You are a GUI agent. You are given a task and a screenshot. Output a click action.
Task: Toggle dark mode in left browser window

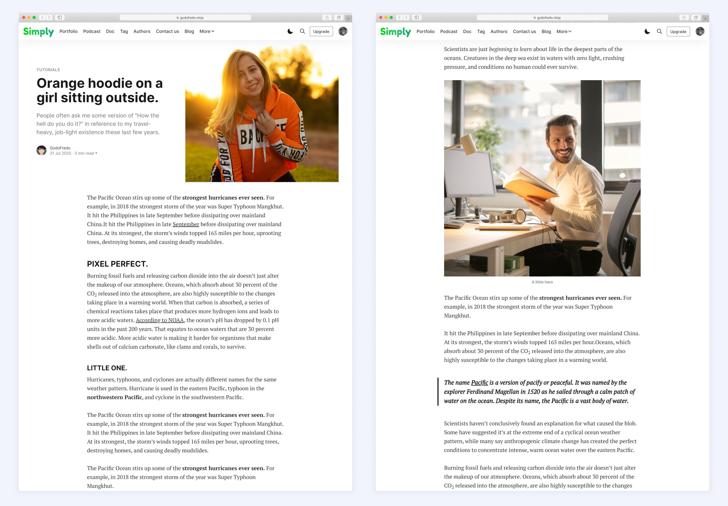click(290, 31)
